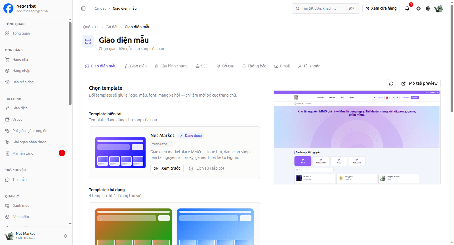This screenshot has width=454, height=245.
Task: Go to Quản trị breadcrumb link
Action: click(90, 27)
